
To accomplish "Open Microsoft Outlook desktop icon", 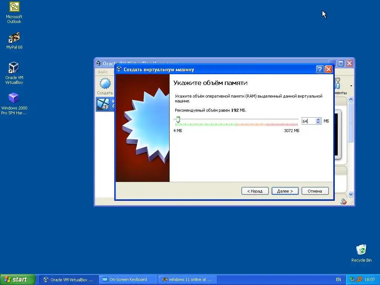I will pos(14,13).
